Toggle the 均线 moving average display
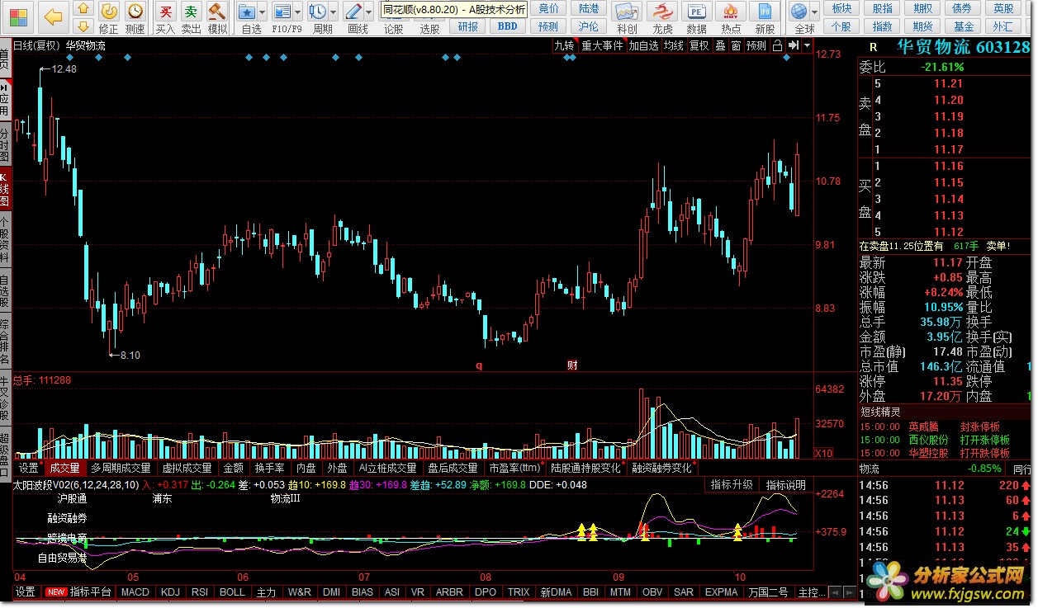The height and width of the screenshot is (608, 1038). pyautogui.click(x=674, y=46)
